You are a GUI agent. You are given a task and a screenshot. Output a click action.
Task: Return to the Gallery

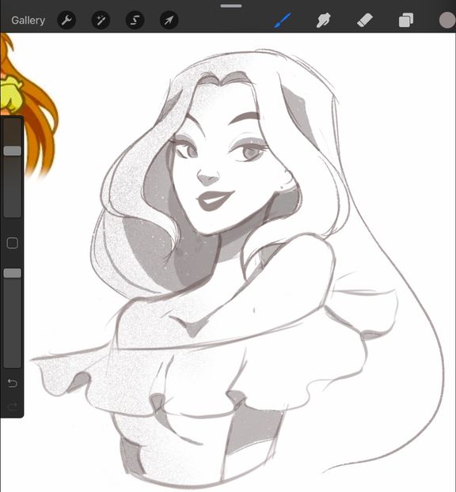pyautogui.click(x=28, y=21)
